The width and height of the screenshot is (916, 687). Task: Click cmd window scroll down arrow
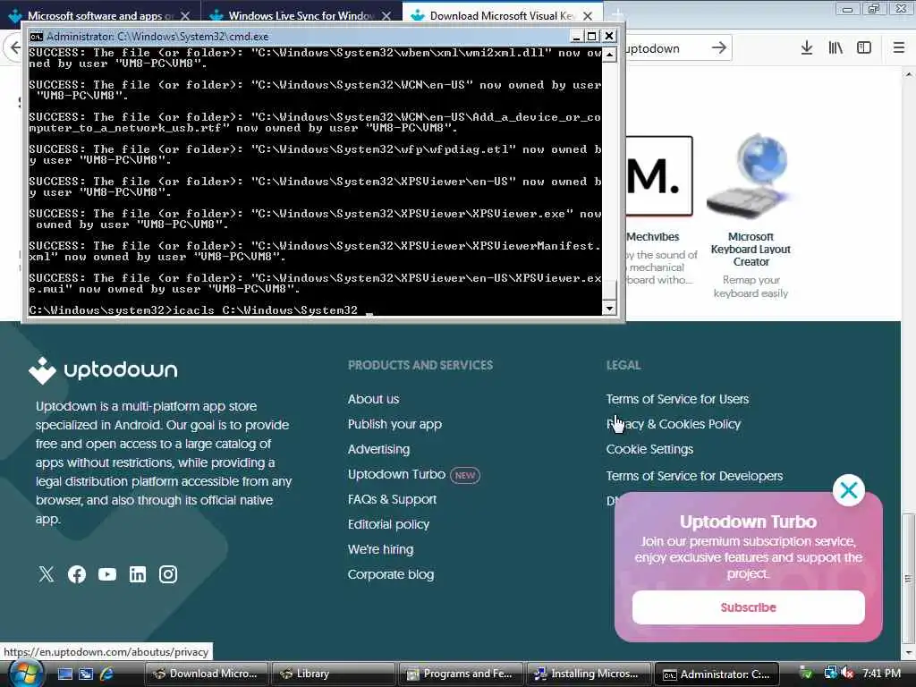tap(609, 309)
